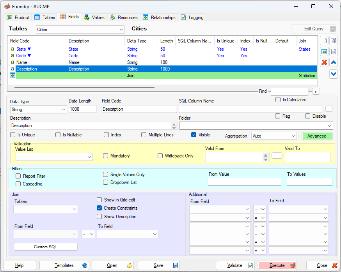
Task: Open the Relationships tab
Action: pos(159,18)
